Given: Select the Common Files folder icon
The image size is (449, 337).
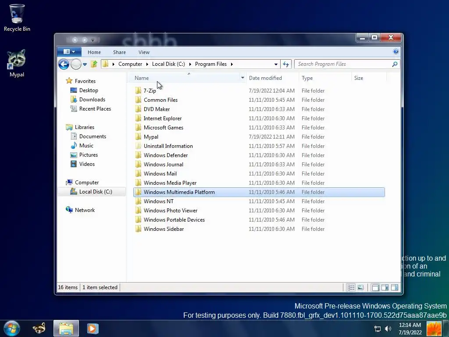Looking at the screenshot, I should coord(138,100).
